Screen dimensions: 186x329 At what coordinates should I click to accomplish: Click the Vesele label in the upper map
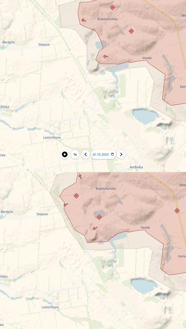click(147, 58)
